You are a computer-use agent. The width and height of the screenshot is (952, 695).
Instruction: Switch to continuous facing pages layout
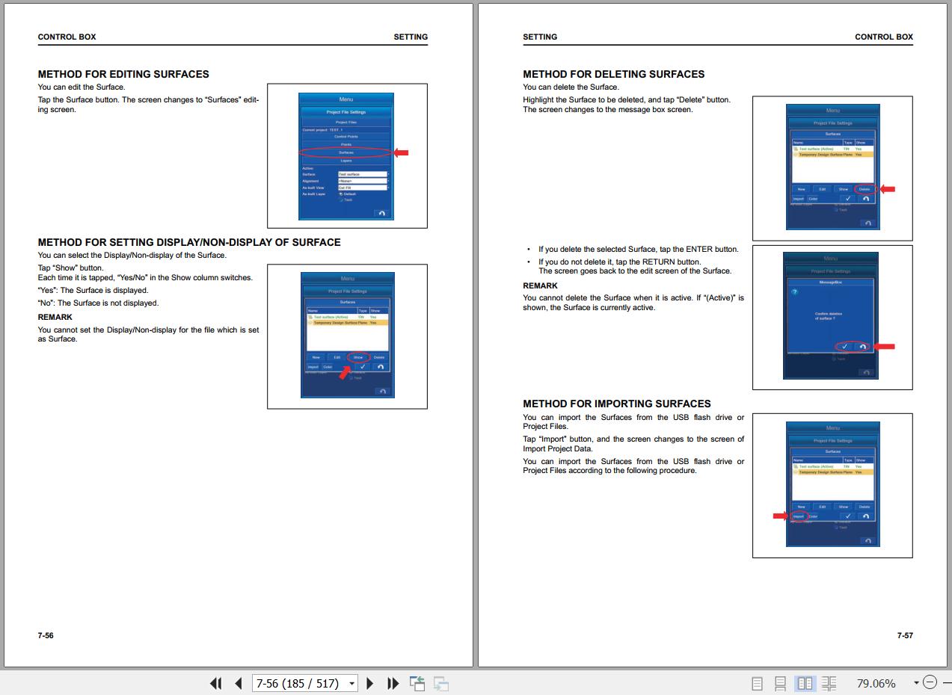pyautogui.click(x=829, y=683)
